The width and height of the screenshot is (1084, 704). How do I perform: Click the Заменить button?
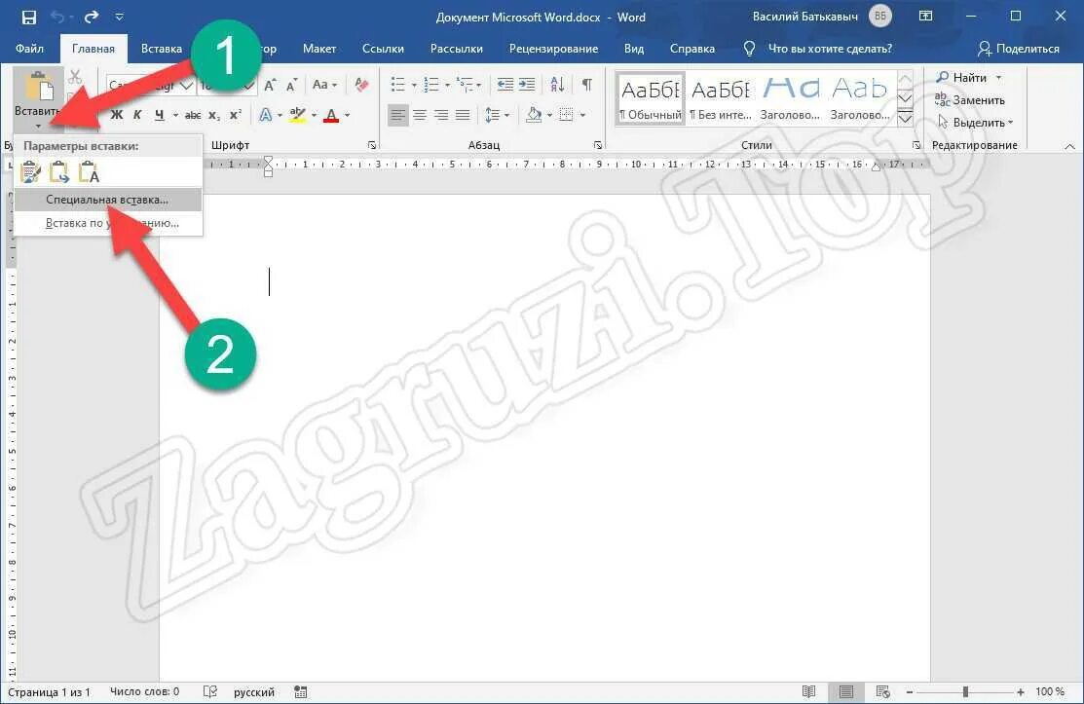[970, 100]
